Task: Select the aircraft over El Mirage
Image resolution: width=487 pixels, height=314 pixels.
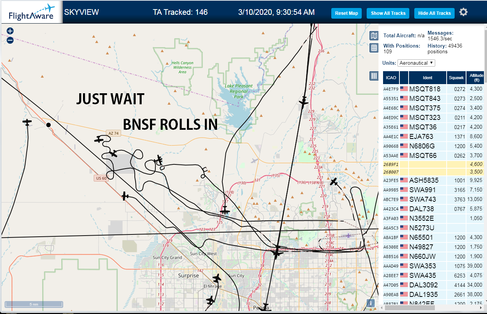Action: click(217, 278)
